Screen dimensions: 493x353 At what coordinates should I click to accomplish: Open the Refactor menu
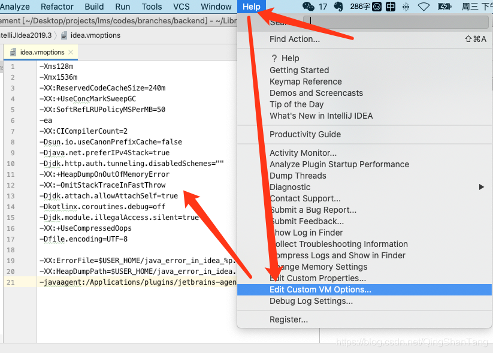[57, 7]
